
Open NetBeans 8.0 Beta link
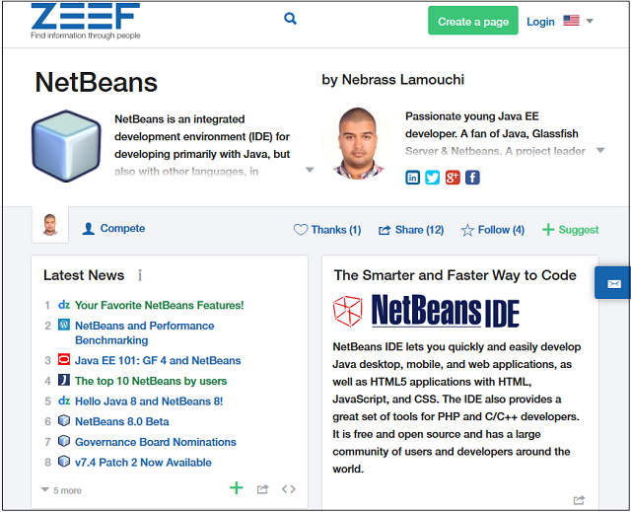122,421
